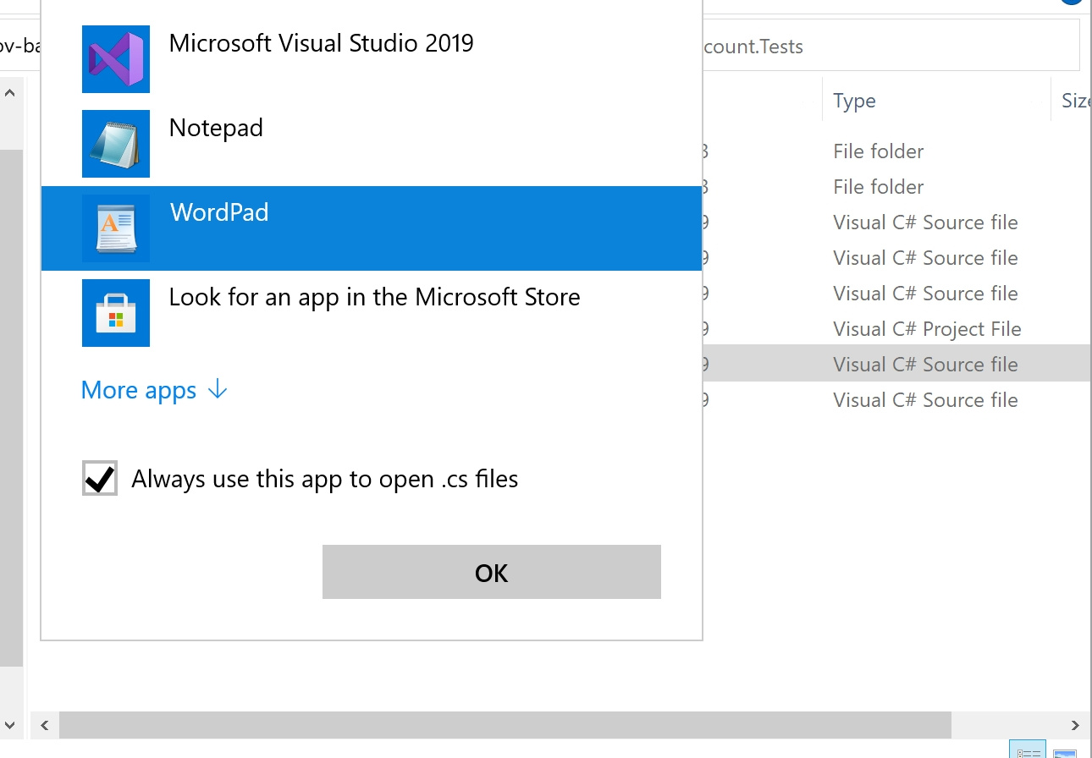Choose Notepad label in app list

pyautogui.click(x=216, y=128)
